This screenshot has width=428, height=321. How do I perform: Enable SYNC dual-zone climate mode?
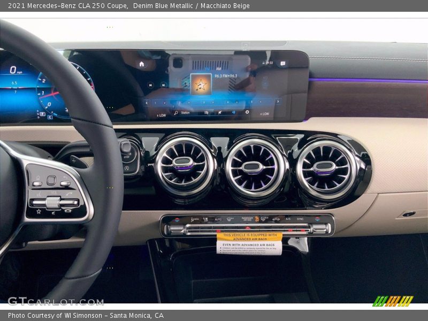tap(300, 218)
